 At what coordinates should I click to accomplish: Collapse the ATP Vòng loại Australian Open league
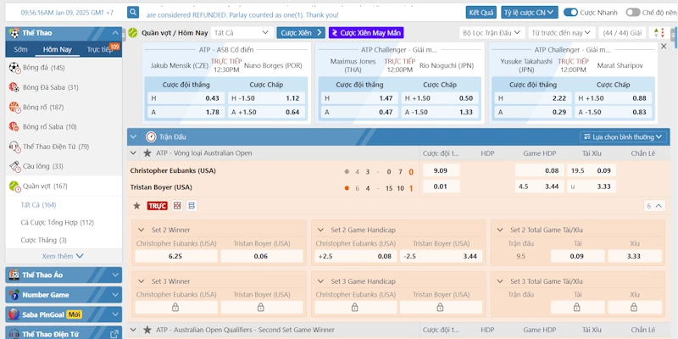point(134,153)
